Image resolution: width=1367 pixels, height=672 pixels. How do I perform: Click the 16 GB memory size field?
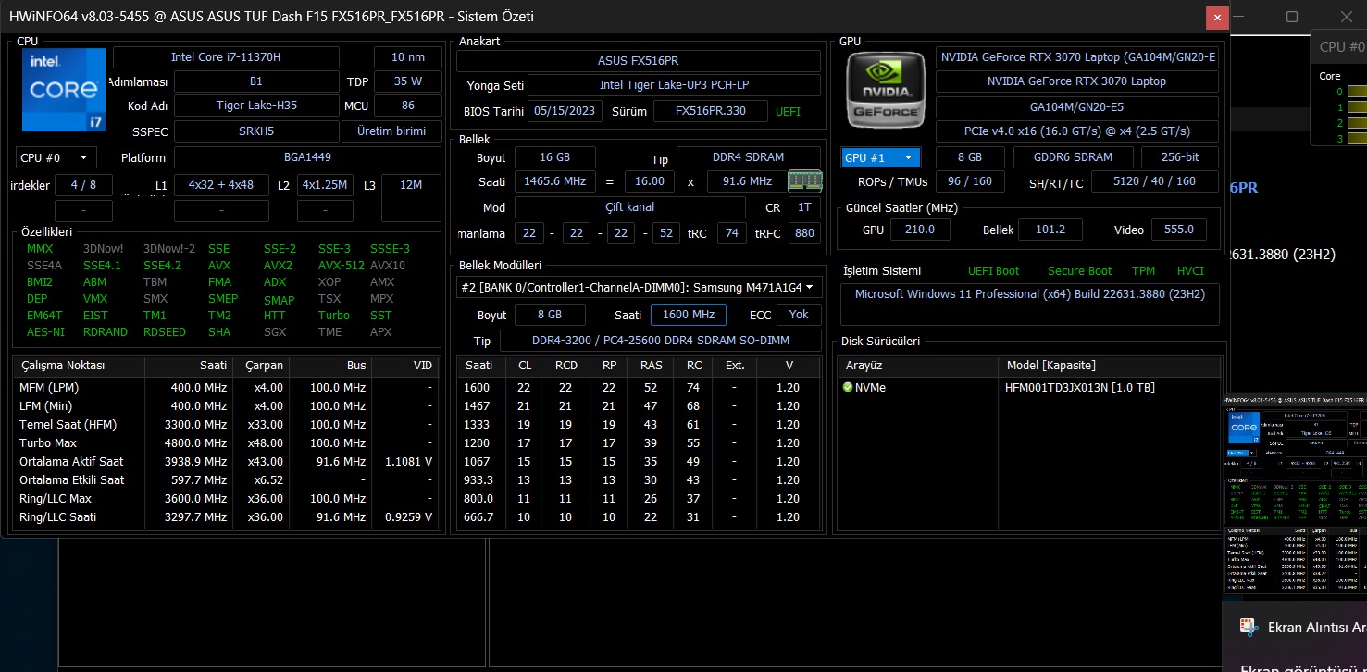click(554, 157)
